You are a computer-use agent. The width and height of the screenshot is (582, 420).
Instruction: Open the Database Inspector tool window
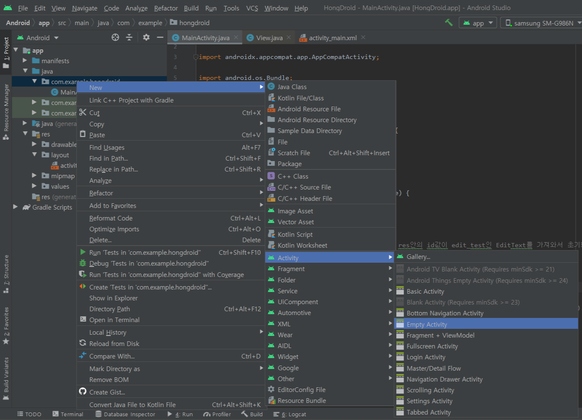point(125,414)
